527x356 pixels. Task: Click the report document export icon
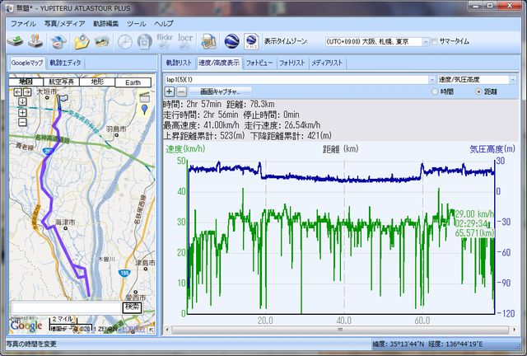tap(208, 42)
